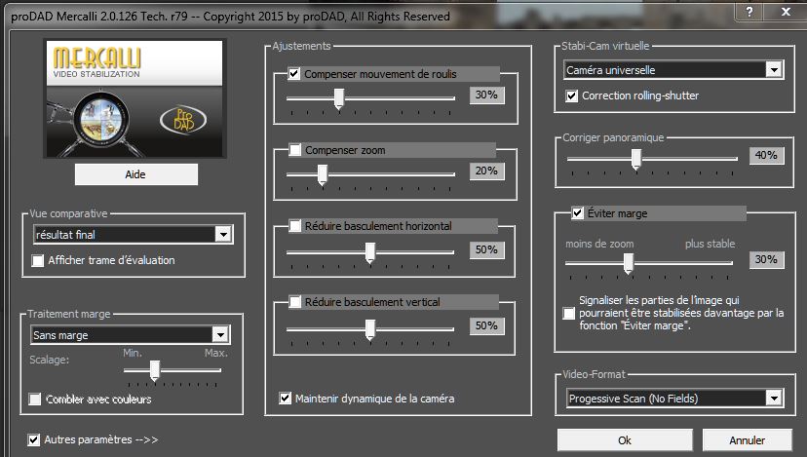Click the basculement vertical slider thumb

coord(370,329)
